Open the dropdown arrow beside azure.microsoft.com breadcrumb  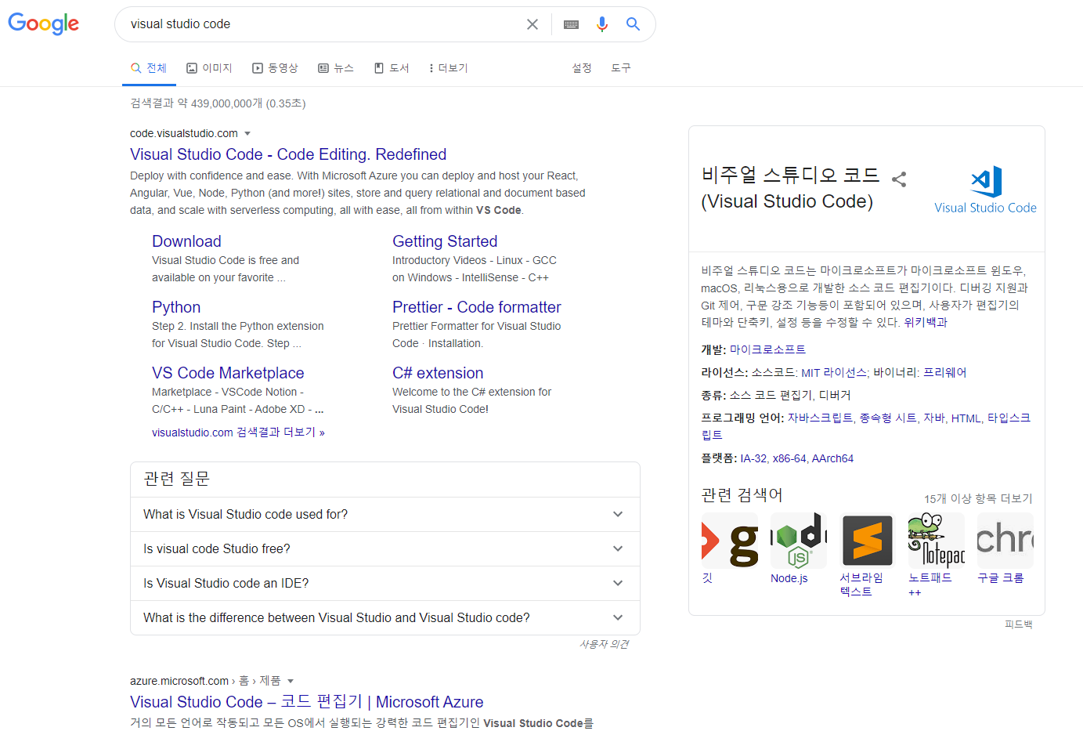coord(291,682)
